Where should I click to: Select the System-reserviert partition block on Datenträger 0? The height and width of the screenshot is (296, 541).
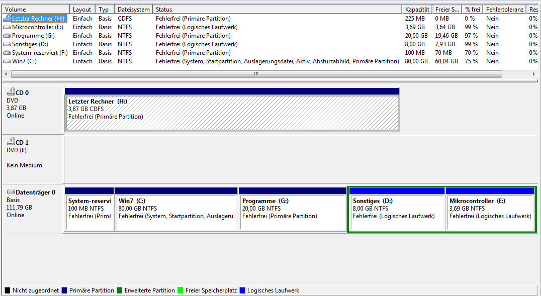click(89, 209)
